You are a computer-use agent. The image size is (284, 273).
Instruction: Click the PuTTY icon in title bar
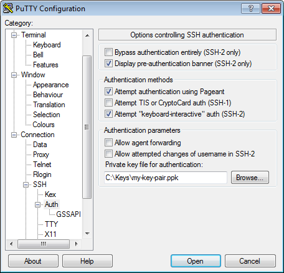pos(8,9)
